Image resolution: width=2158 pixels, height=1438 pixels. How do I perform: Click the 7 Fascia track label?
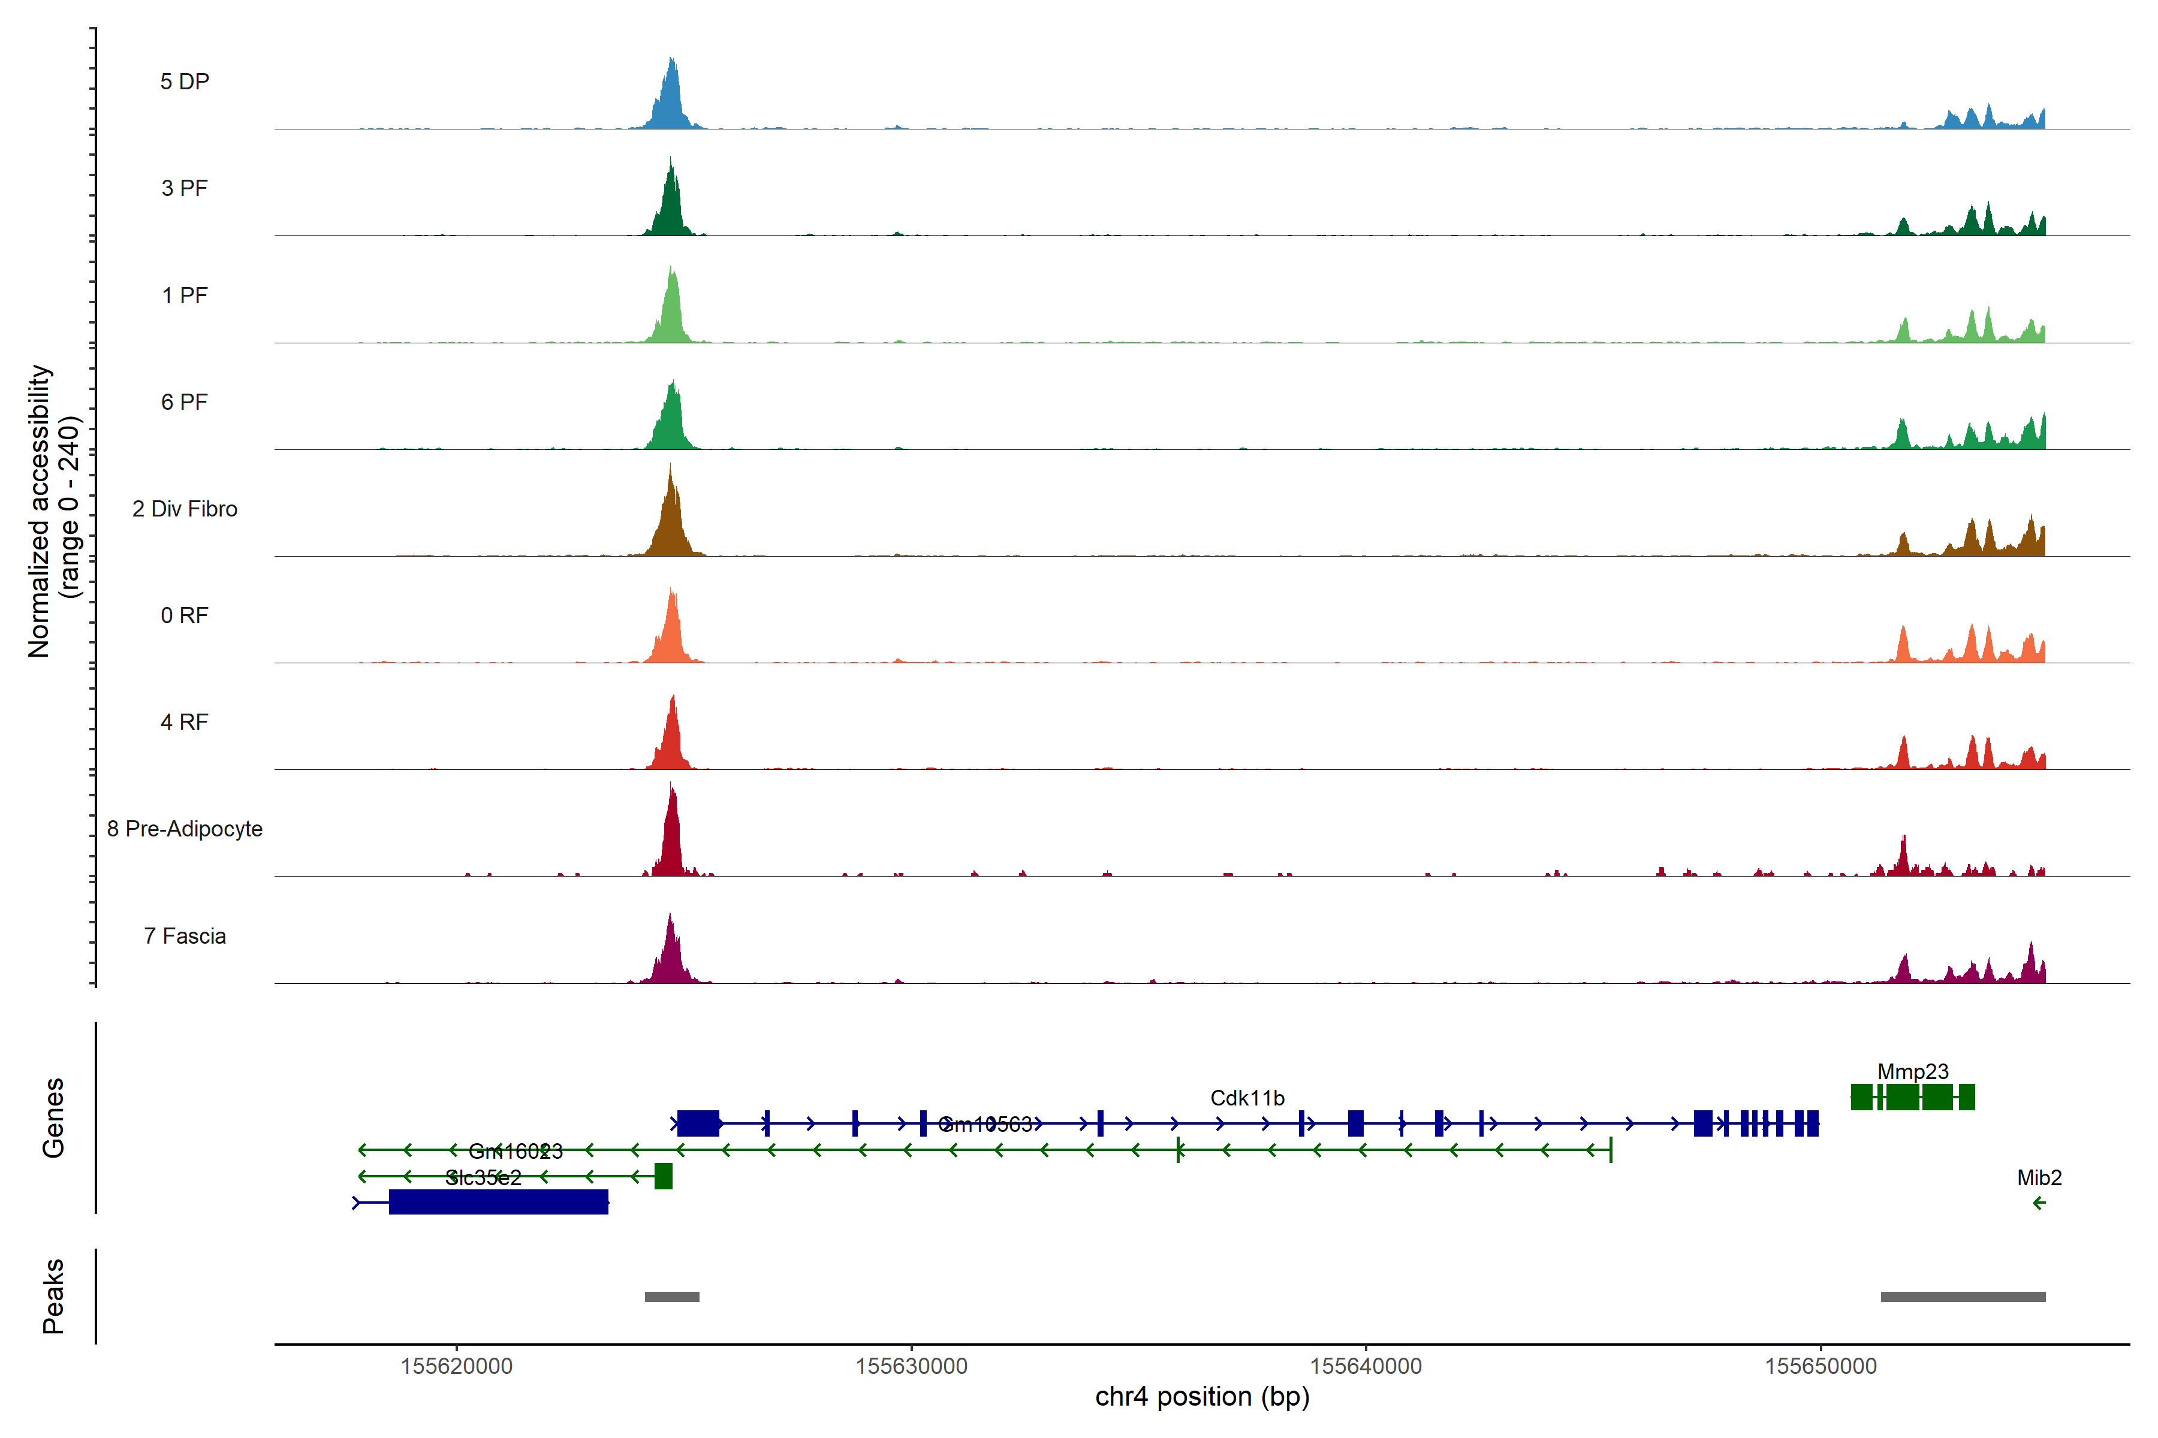[x=185, y=936]
